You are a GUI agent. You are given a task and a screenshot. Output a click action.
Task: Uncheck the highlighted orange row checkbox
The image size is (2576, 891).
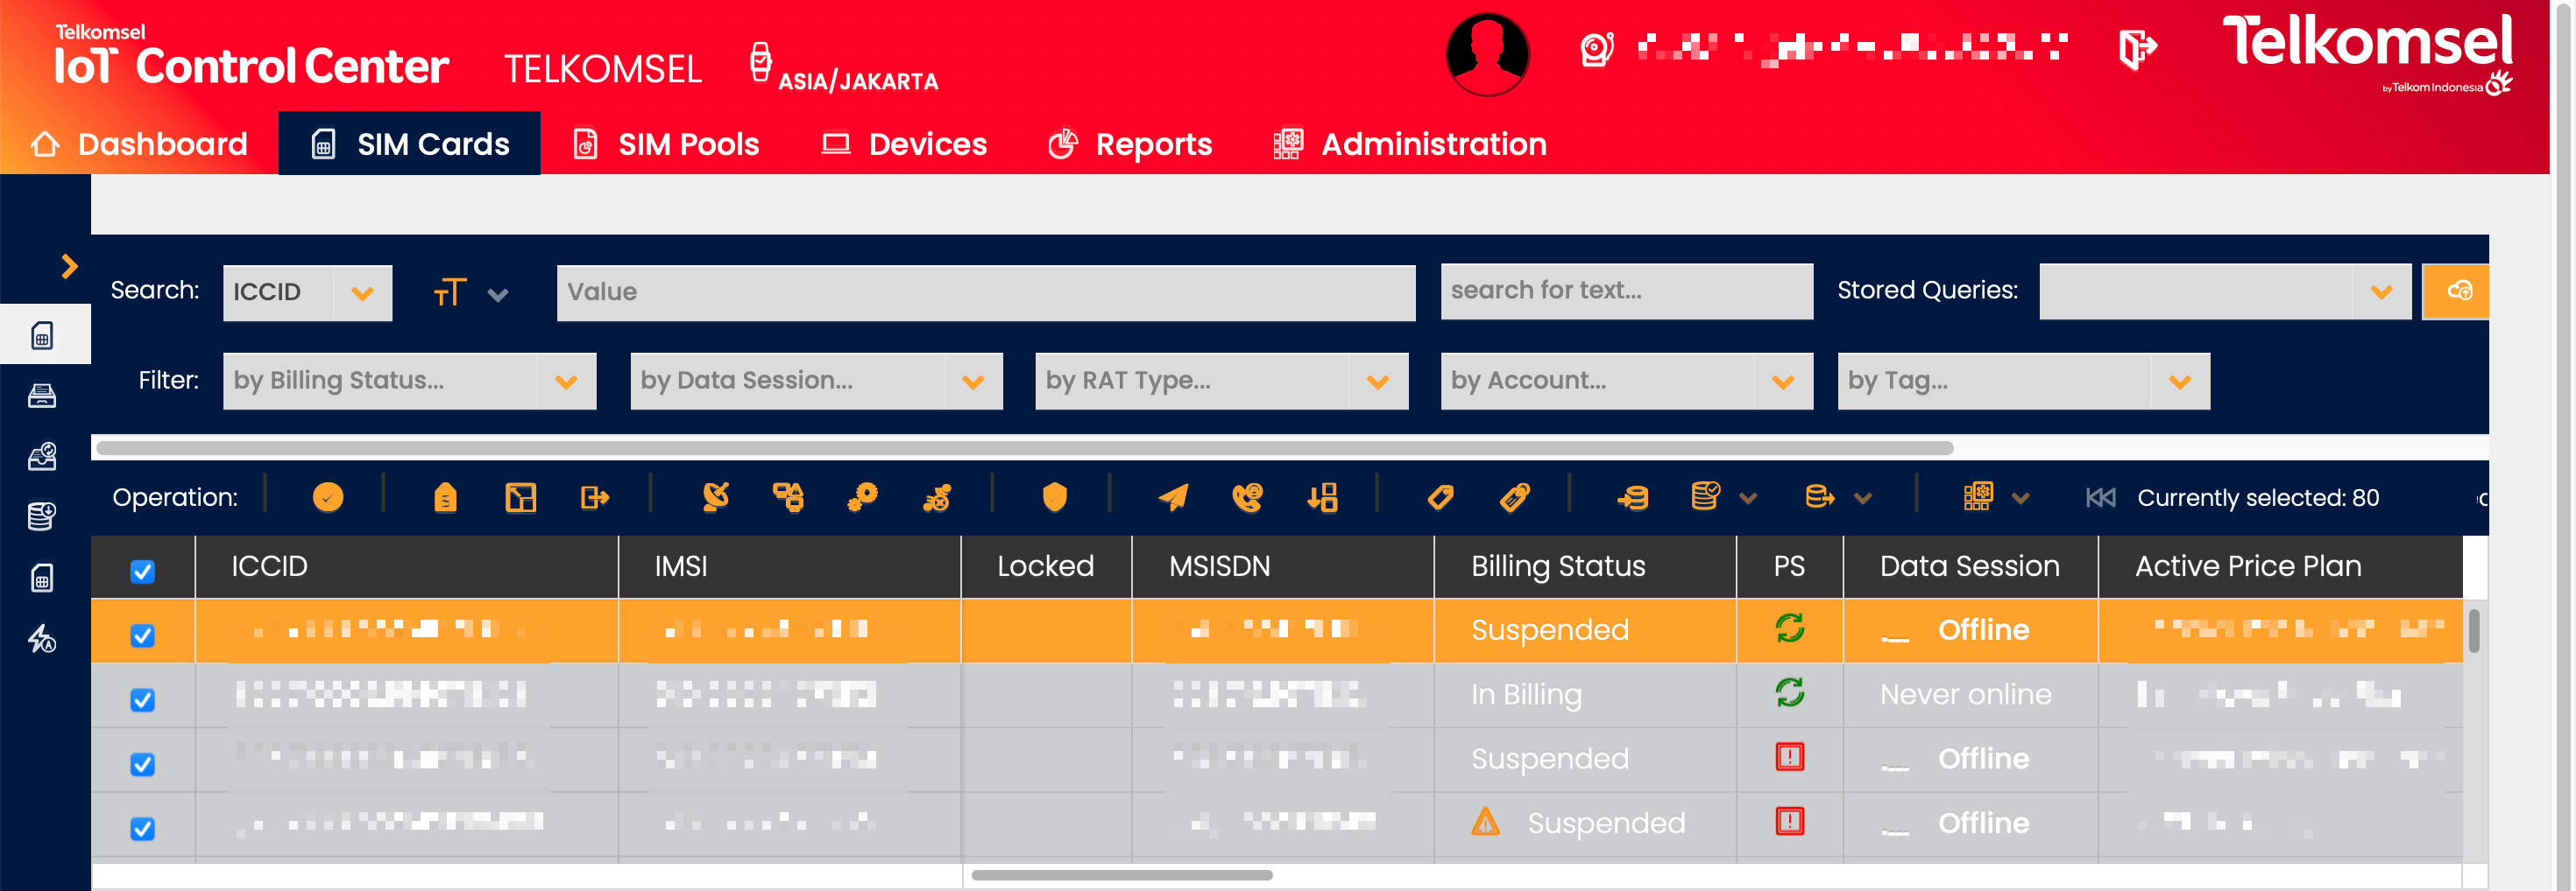143,635
